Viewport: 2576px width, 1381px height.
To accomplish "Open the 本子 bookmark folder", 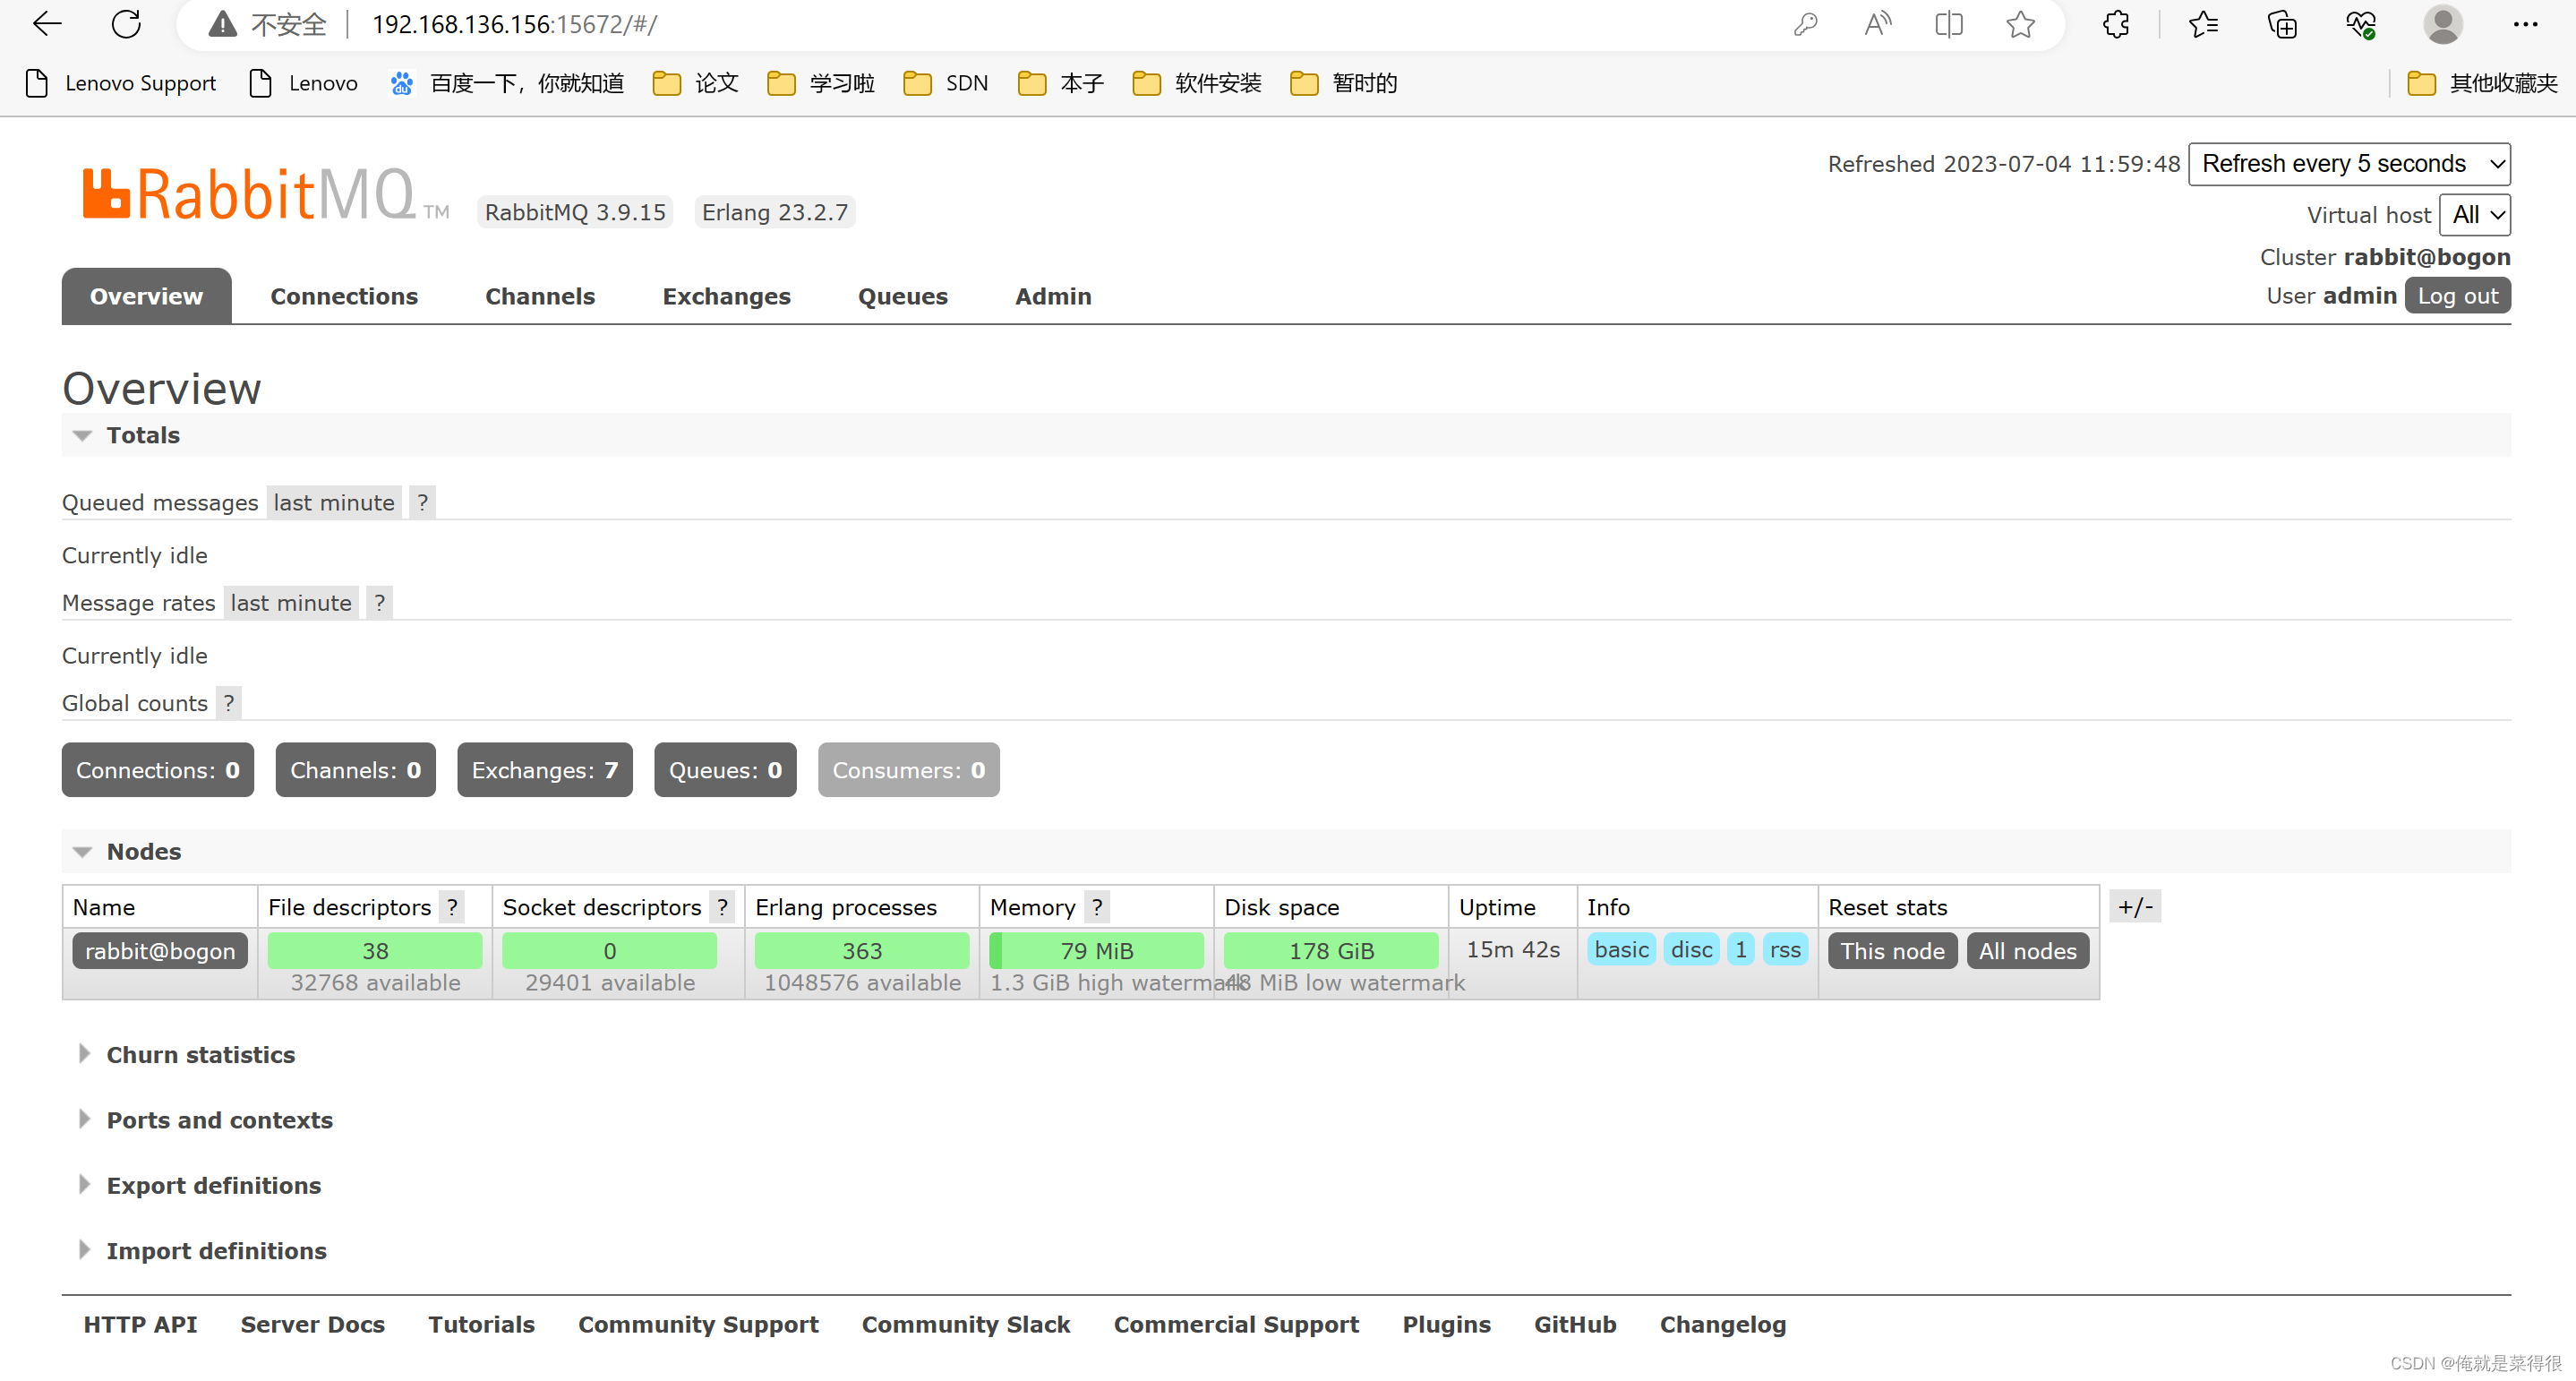I will click(1061, 83).
